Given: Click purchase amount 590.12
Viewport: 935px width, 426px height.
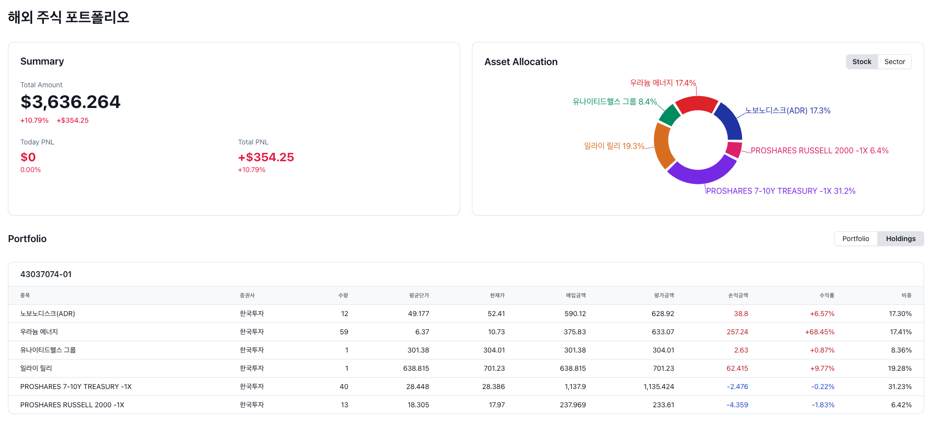Looking at the screenshot, I should point(575,314).
